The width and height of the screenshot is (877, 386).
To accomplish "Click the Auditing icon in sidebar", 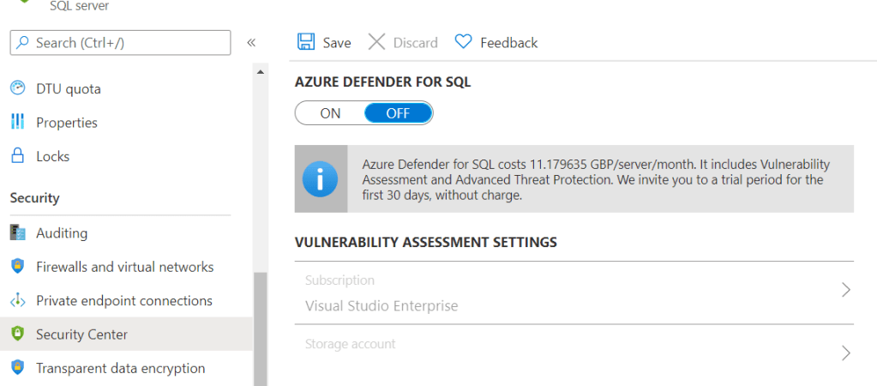I will [18, 233].
